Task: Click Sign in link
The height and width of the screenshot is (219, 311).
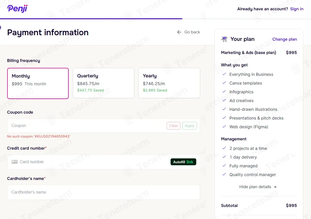Action: pyautogui.click(x=297, y=9)
